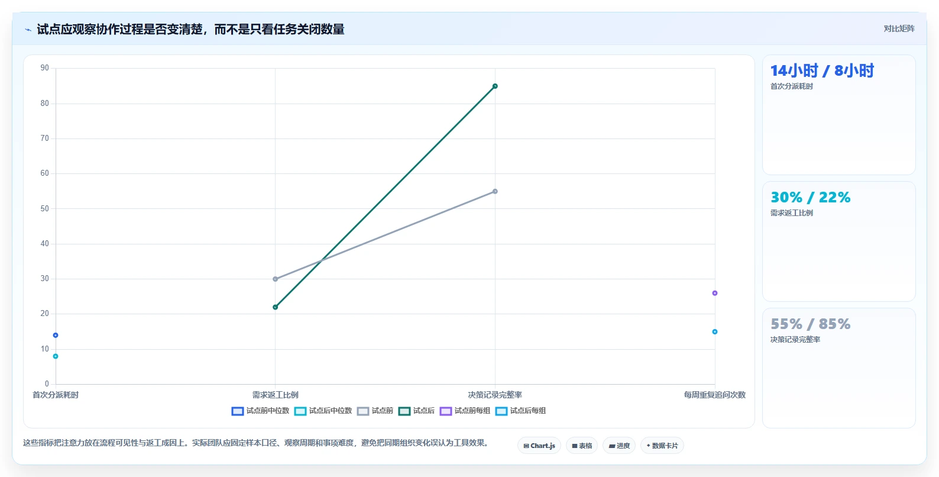
Task: Select the gray point at 30 on 需求返工比例
Action: (275, 279)
